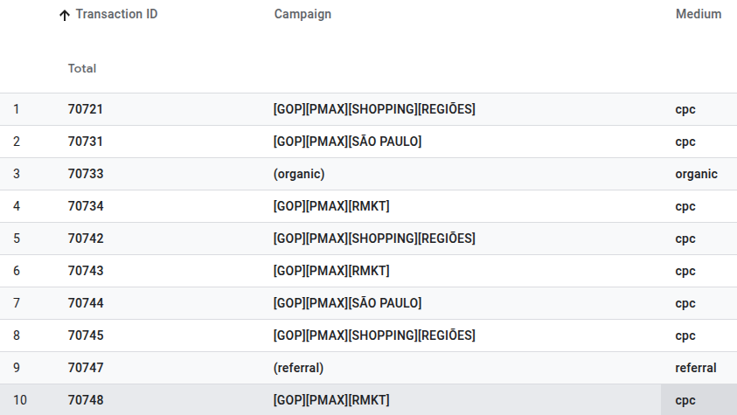
Task: Select transaction ID 70748 cell
Action: click(86, 400)
